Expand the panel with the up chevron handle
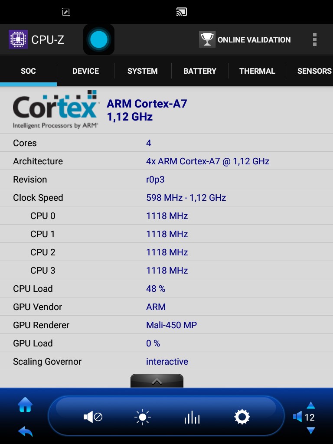The width and height of the screenshot is (333, 444). (x=157, y=381)
